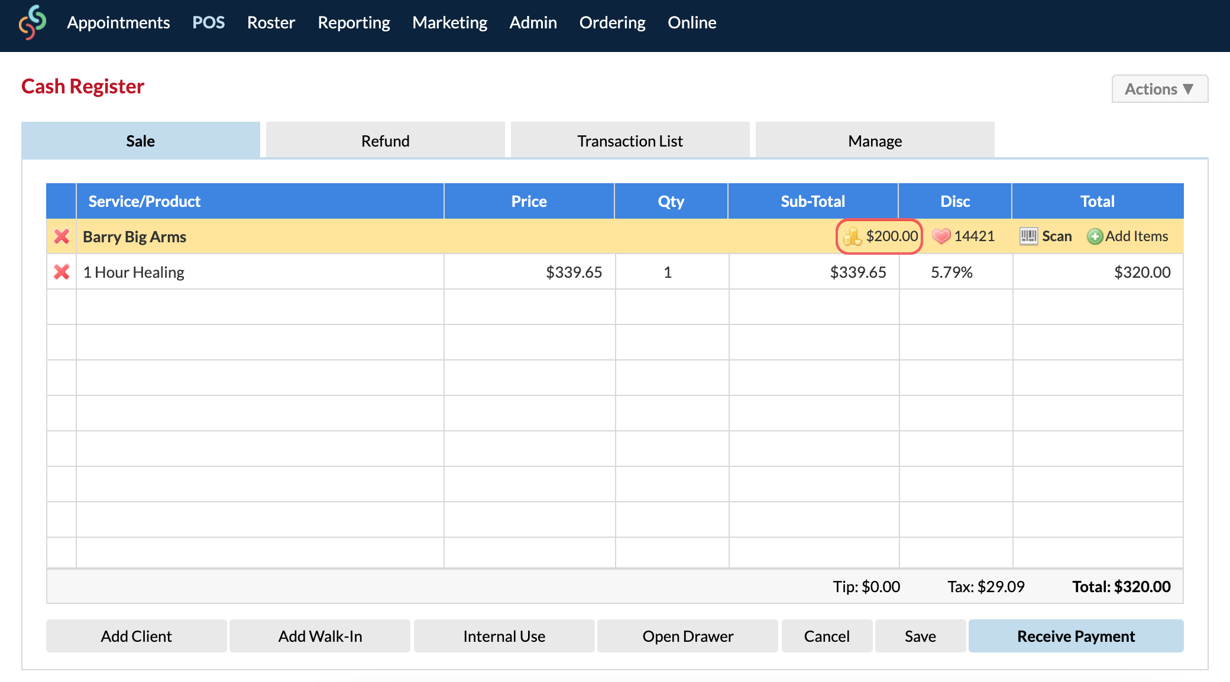Switch to the Refund tab
This screenshot has height=682, width=1230.
point(386,140)
